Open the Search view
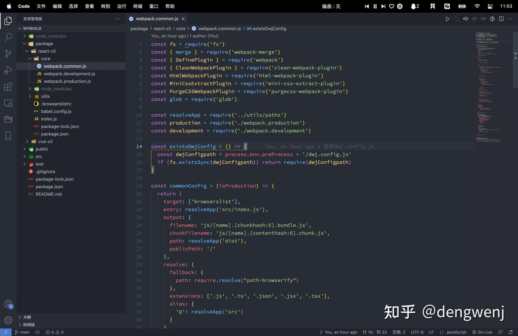Viewport: 518px width, 336px height. (x=8, y=37)
